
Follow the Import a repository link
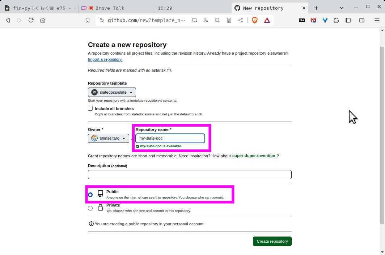tap(105, 59)
